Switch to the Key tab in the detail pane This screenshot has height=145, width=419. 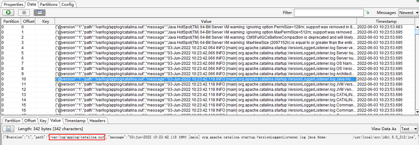[43, 121]
